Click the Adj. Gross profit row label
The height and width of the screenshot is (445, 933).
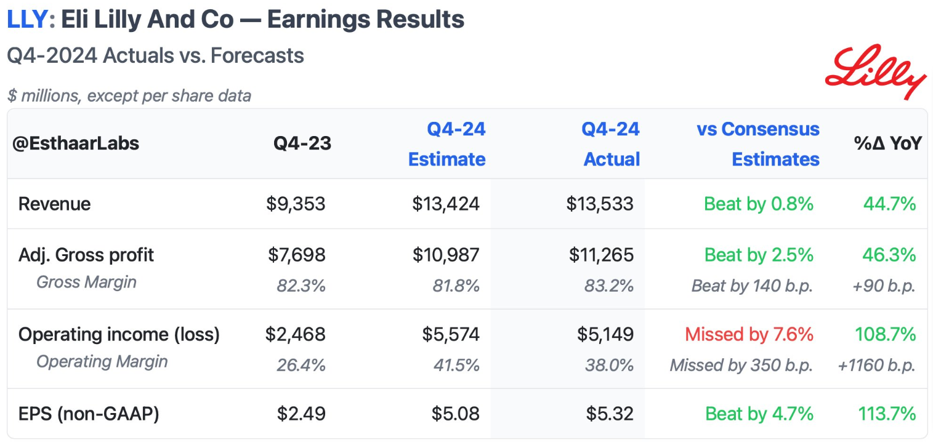[86, 255]
